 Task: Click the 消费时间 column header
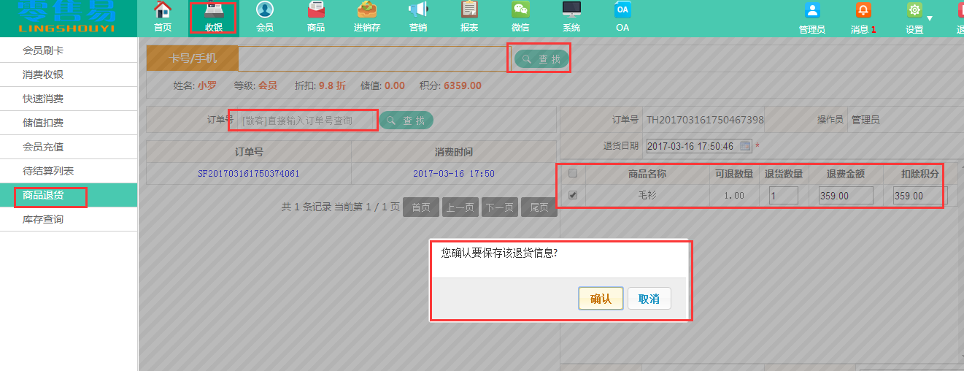[x=454, y=152]
